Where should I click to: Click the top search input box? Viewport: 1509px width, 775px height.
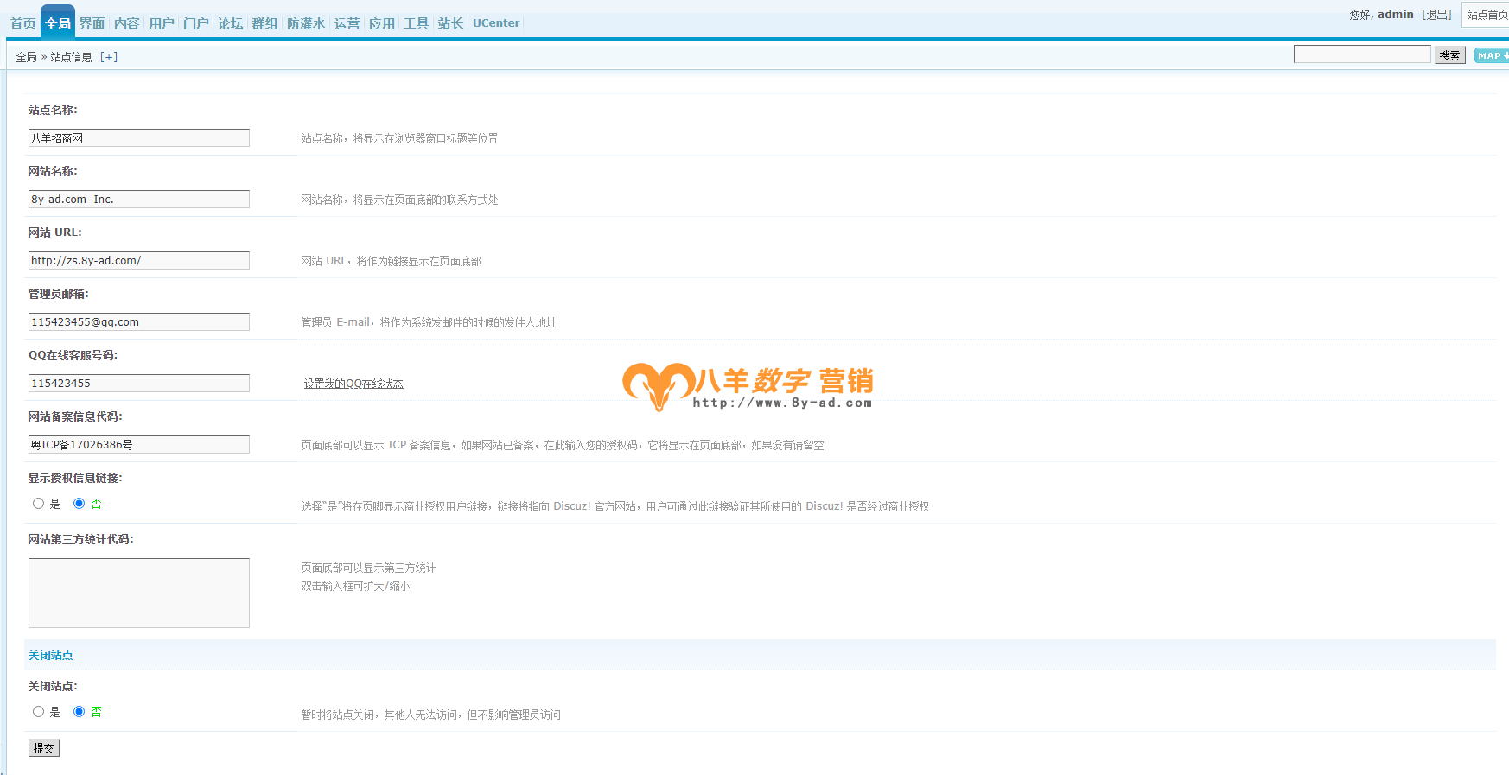point(1362,54)
